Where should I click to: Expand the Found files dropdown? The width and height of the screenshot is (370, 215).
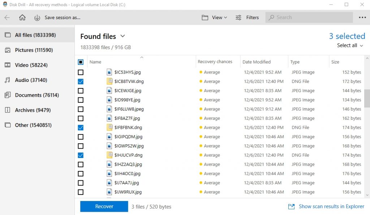pyautogui.click(x=122, y=36)
